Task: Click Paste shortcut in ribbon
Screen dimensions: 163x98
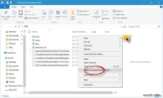Action: (32, 18)
